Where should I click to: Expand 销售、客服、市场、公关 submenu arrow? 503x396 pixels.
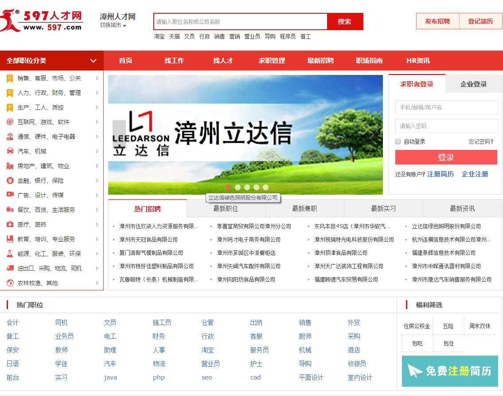pos(97,78)
